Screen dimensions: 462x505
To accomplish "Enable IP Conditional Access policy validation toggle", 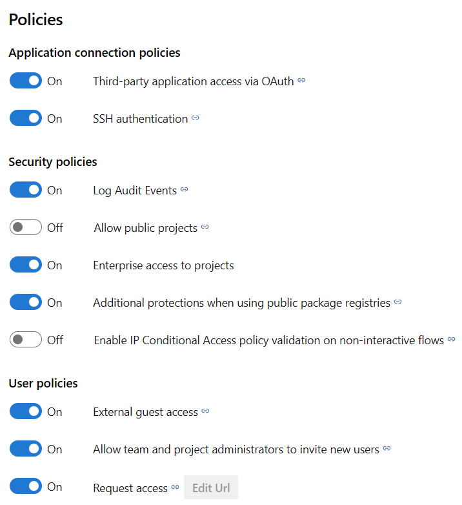I will click(26, 340).
